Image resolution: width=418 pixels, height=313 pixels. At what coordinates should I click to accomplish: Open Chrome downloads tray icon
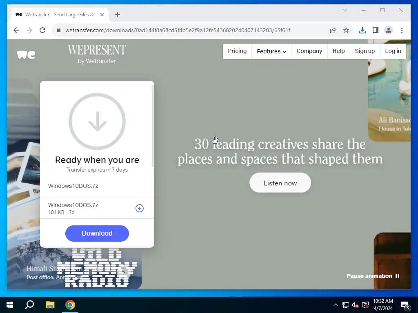tap(362, 30)
